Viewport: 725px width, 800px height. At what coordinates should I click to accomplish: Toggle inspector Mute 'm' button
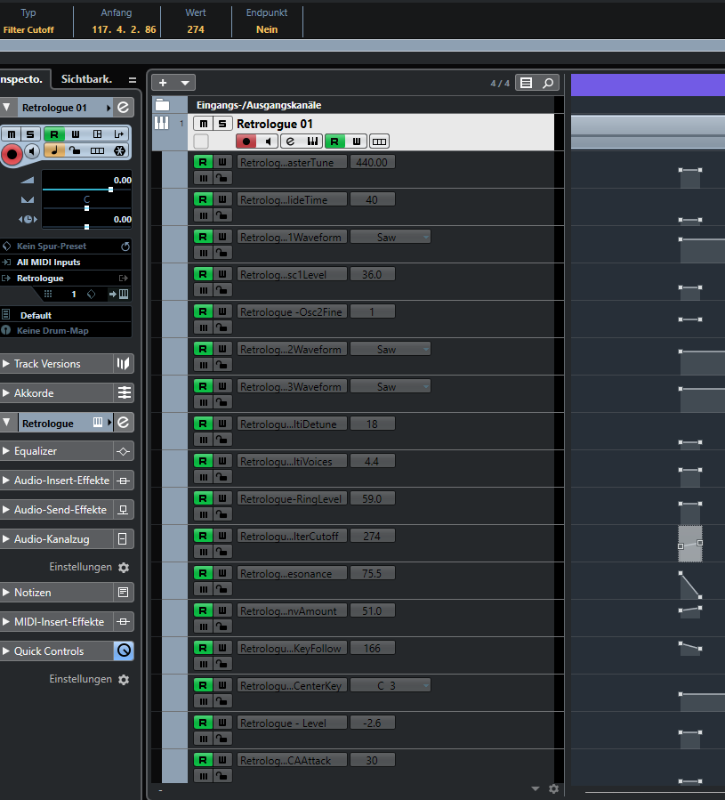click(12, 134)
